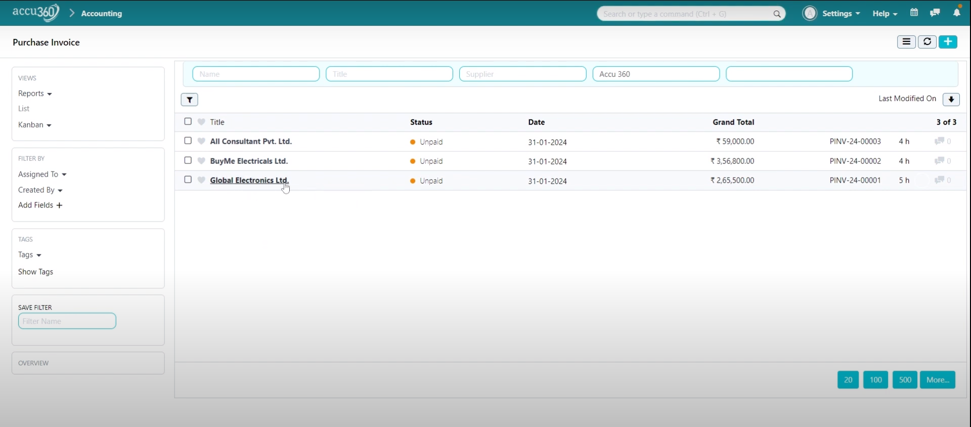Click Show Tags
971x427 pixels.
35,272
